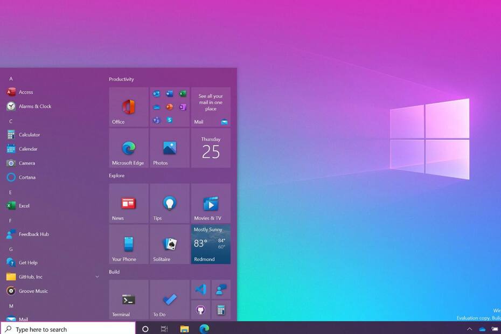Expand the GitHub, Inc folder
This screenshot has width=501, height=334.
coord(97,277)
